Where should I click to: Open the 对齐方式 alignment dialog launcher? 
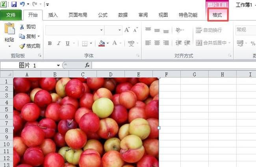230,56
